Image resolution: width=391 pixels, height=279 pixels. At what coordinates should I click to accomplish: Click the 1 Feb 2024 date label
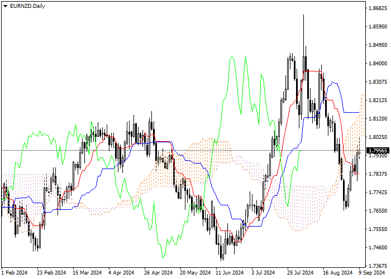point(15,273)
